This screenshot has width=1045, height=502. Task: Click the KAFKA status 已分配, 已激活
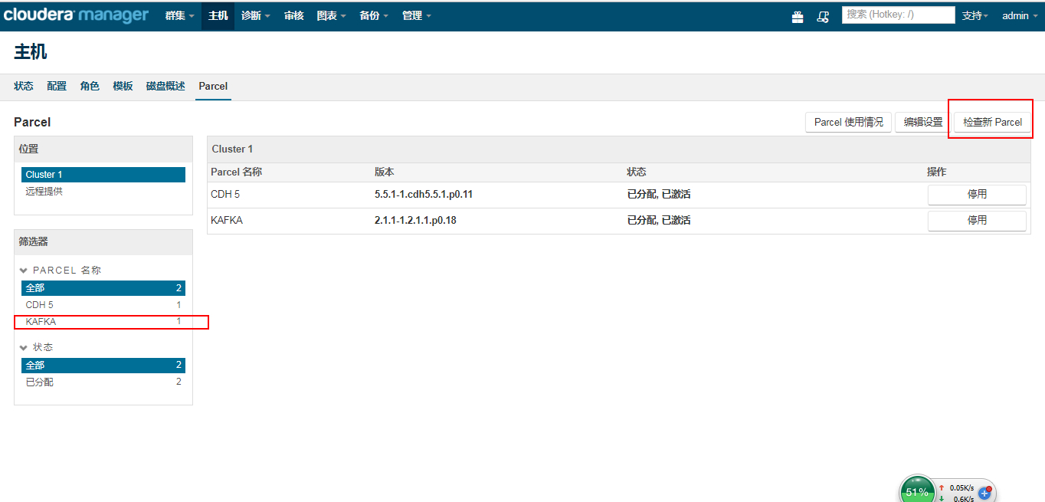click(659, 221)
